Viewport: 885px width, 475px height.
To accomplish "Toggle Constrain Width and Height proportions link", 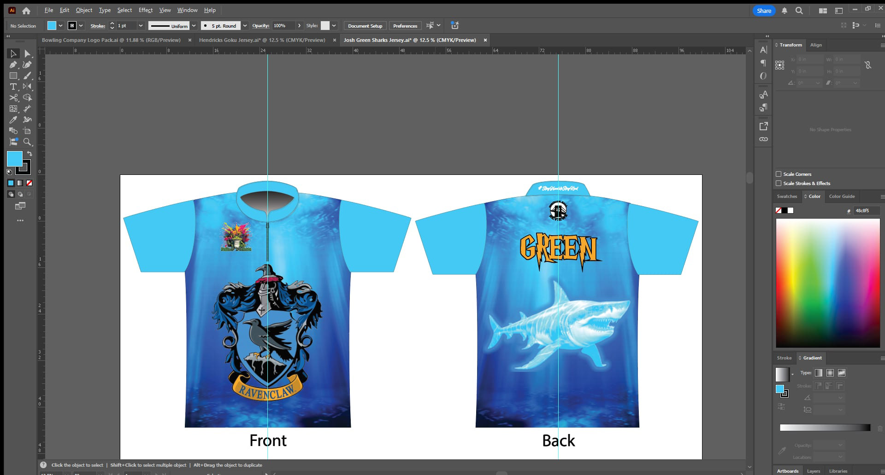I will [868, 65].
